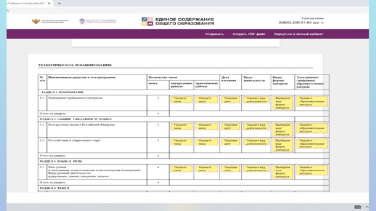Specify образовательные ресурсы for row 1.1
This screenshot has width=376, height=211.
tap(312, 101)
